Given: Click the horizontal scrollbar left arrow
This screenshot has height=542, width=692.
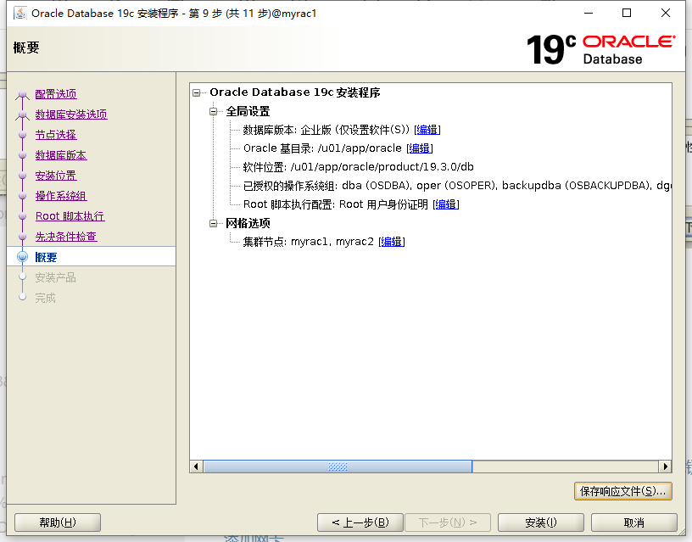Looking at the screenshot, I should tap(196, 467).
